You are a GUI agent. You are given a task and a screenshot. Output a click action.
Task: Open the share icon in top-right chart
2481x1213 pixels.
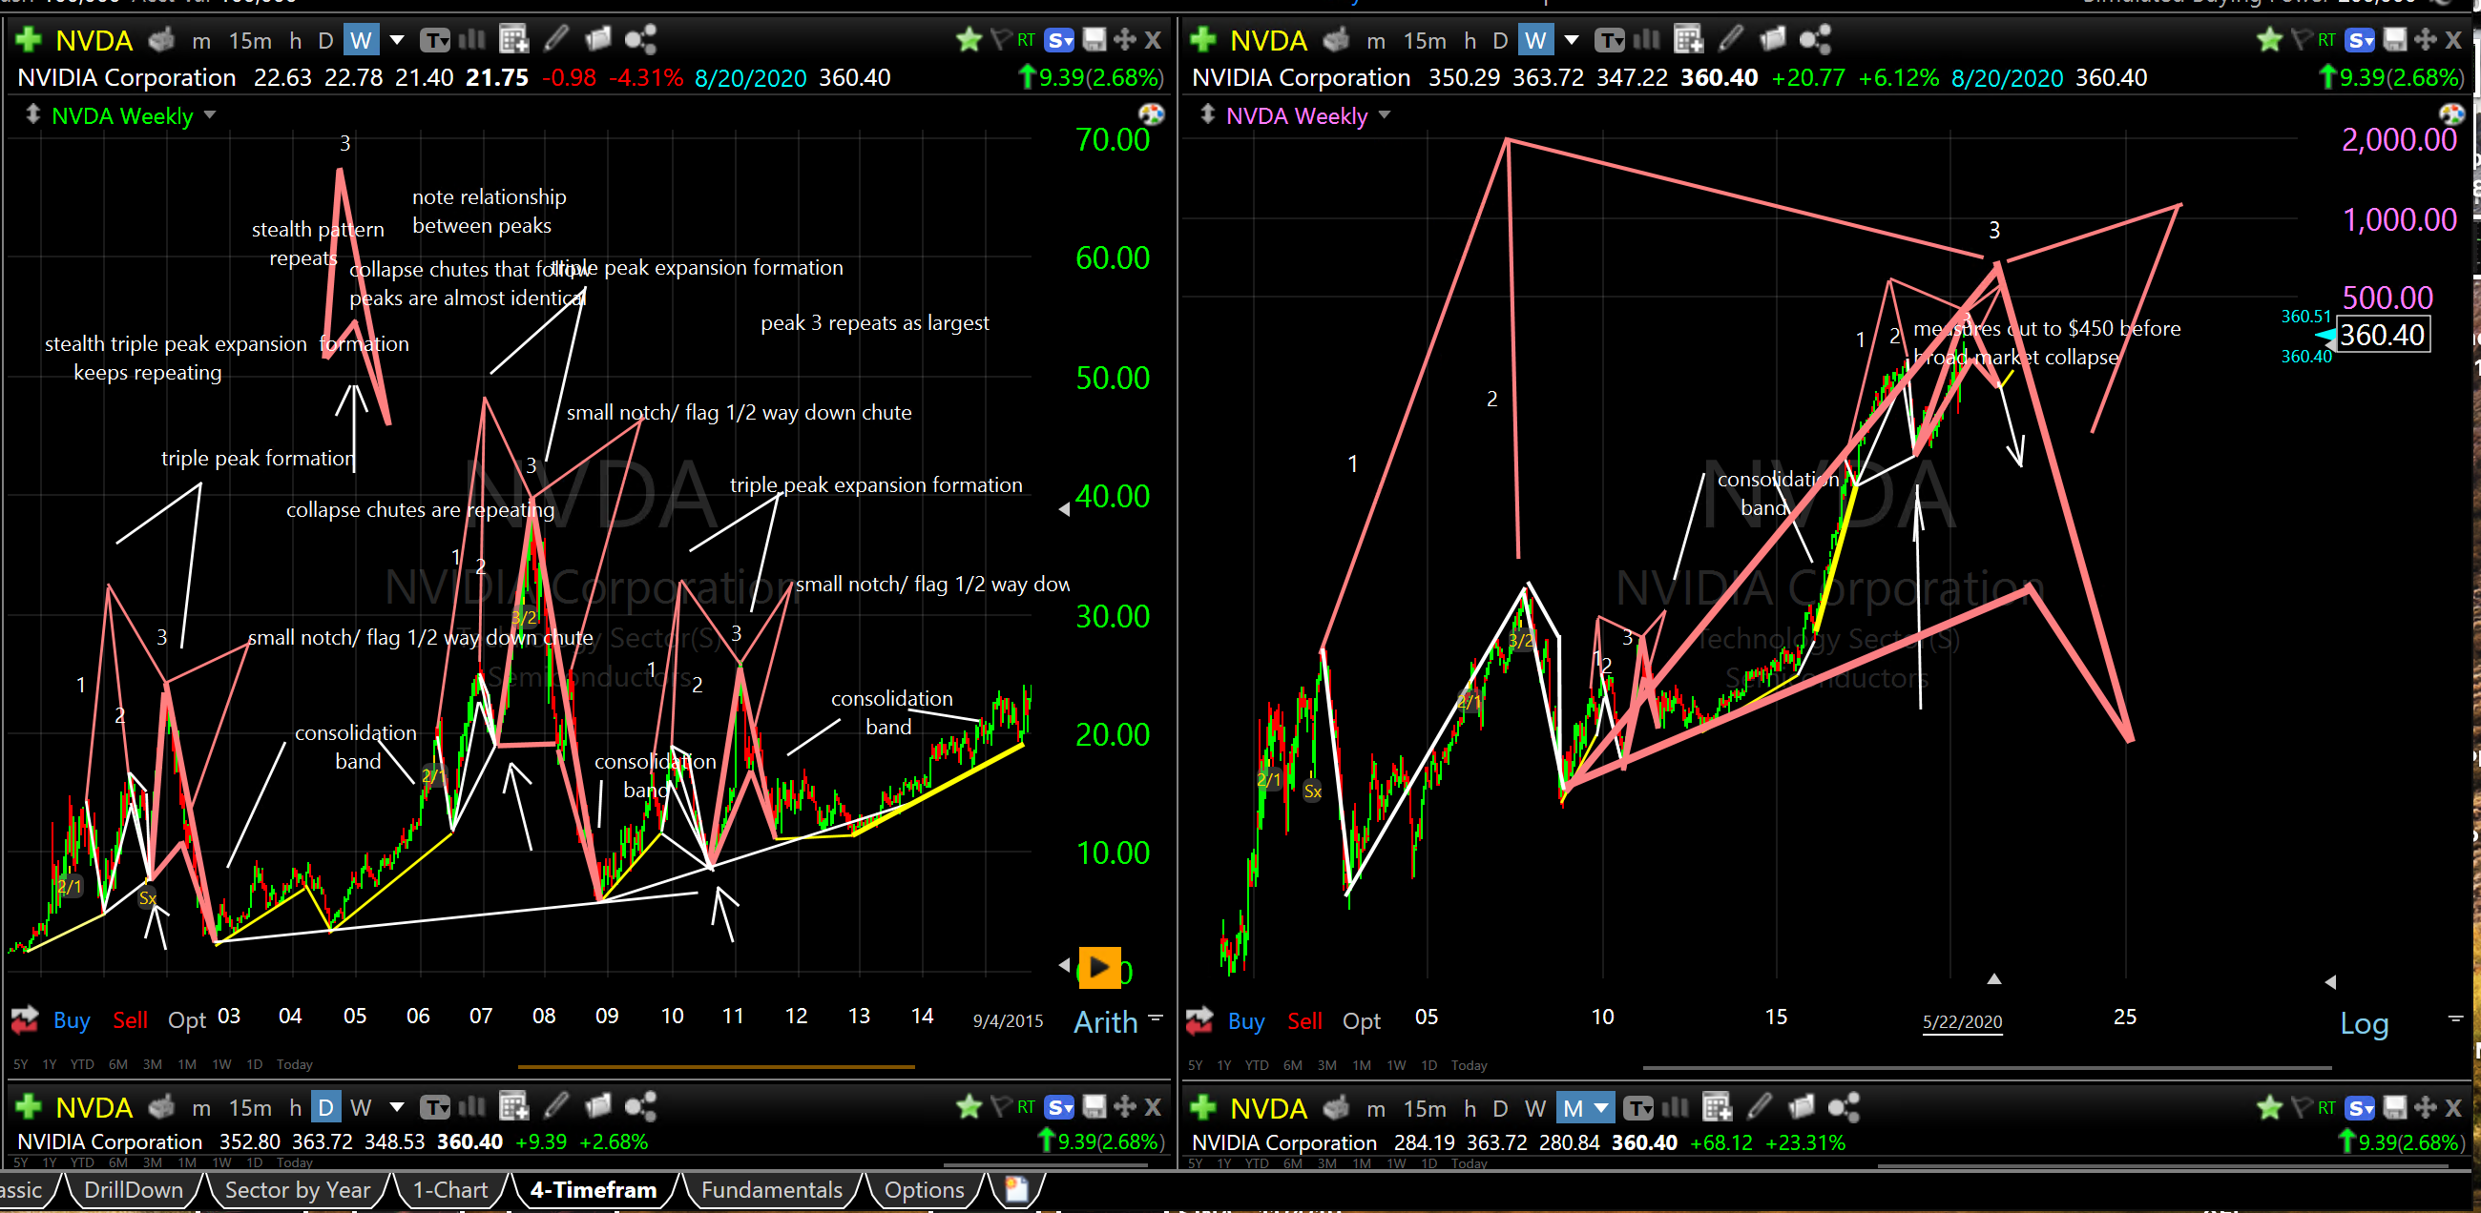coord(1815,39)
